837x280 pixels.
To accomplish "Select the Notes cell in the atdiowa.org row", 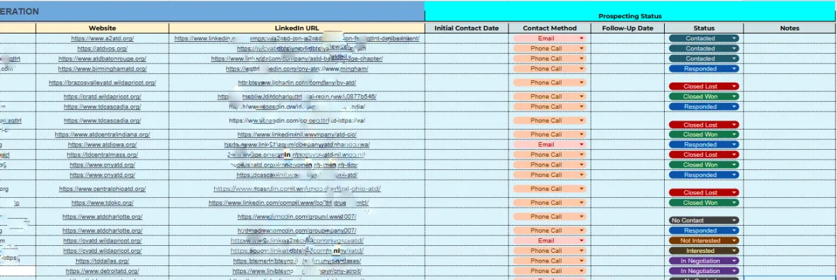I will tap(790, 145).
